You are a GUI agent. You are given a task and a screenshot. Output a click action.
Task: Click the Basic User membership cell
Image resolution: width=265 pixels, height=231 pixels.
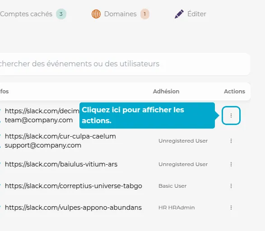coord(172,186)
